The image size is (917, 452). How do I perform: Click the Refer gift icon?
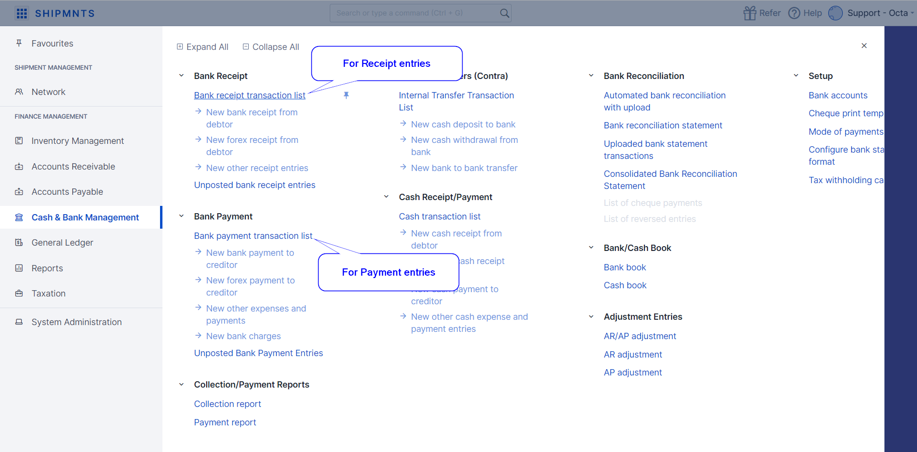(750, 13)
